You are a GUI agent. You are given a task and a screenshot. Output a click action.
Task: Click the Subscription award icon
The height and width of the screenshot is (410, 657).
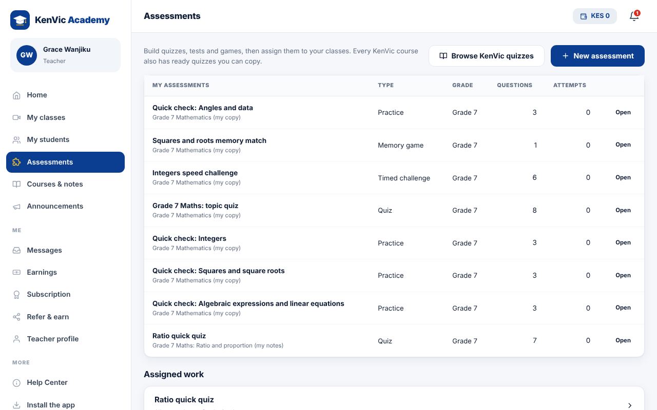(16, 295)
